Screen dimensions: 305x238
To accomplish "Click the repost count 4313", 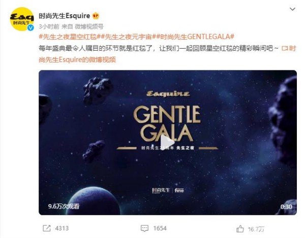I will point(62,228).
